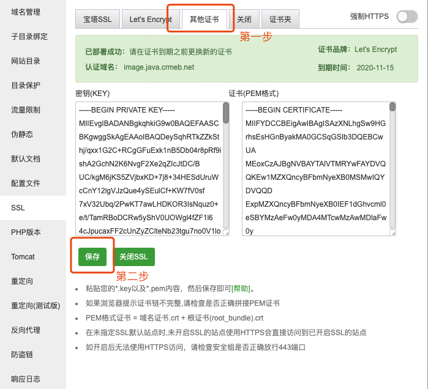Open 流量限制 sidebar entry
Viewport: 428px width, 389px height.
pos(26,110)
